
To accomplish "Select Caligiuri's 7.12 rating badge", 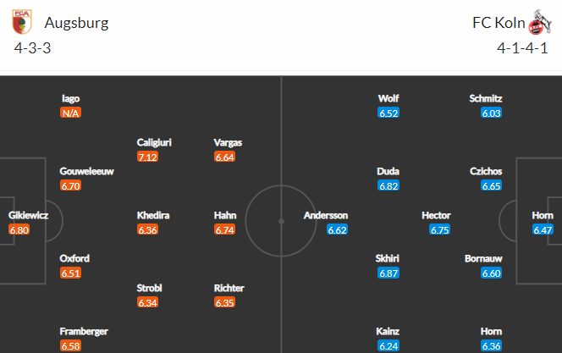I will click(x=147, y=157).
